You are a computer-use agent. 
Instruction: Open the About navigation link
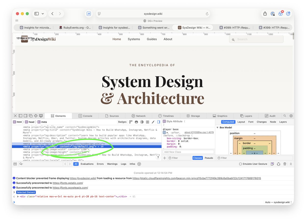coord(168,39)
